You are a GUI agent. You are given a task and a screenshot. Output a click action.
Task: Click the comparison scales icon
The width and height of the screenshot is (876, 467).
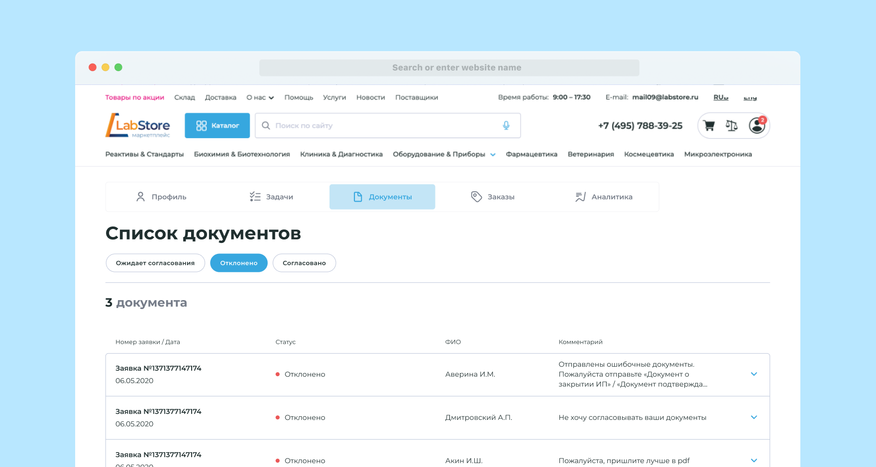732,126
